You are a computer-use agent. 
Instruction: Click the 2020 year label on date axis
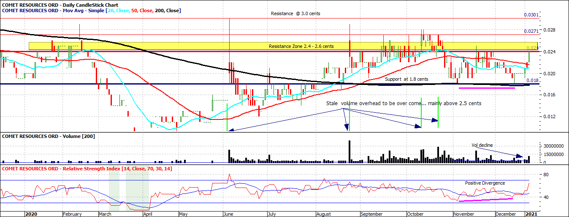click(31, 214)
